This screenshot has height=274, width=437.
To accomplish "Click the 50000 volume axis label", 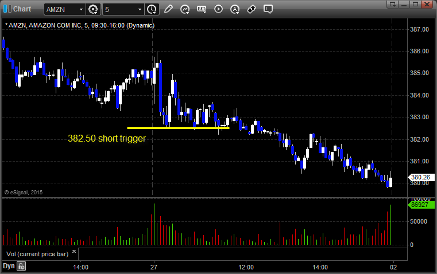I will point(419,221).
